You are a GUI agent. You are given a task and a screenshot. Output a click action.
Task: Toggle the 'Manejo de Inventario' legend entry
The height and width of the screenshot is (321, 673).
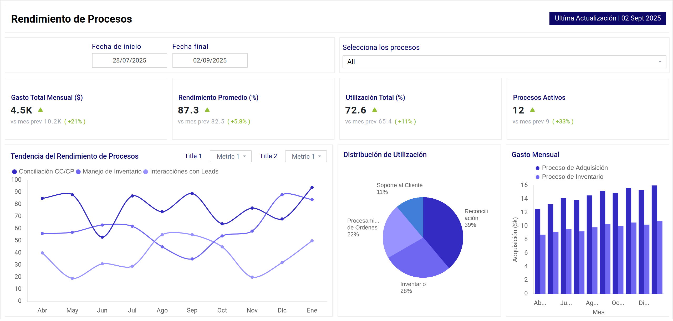click(111, 171)
